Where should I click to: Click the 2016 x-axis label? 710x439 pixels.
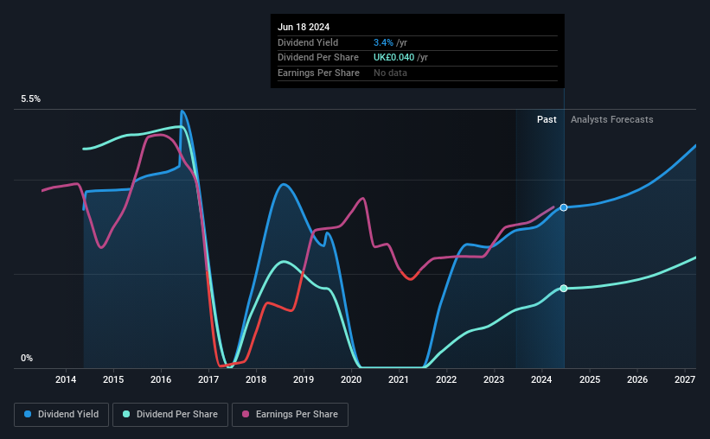point(161,379)
